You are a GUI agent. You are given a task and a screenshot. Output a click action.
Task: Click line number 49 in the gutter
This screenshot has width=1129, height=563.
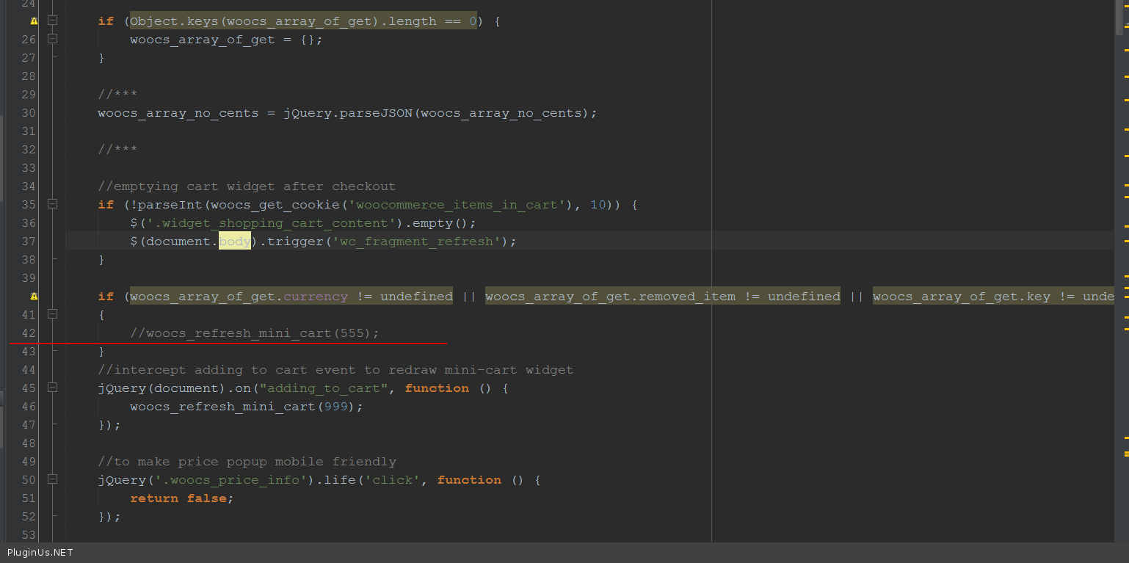[x=29, y=462]
